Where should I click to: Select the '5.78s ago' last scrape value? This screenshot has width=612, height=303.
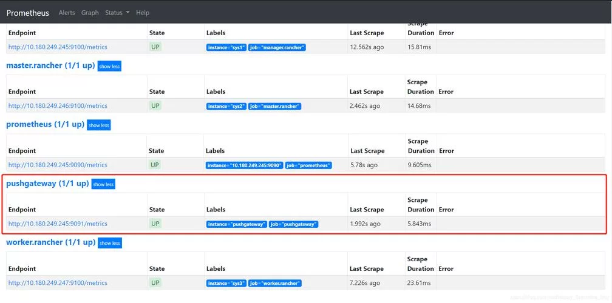364,165
